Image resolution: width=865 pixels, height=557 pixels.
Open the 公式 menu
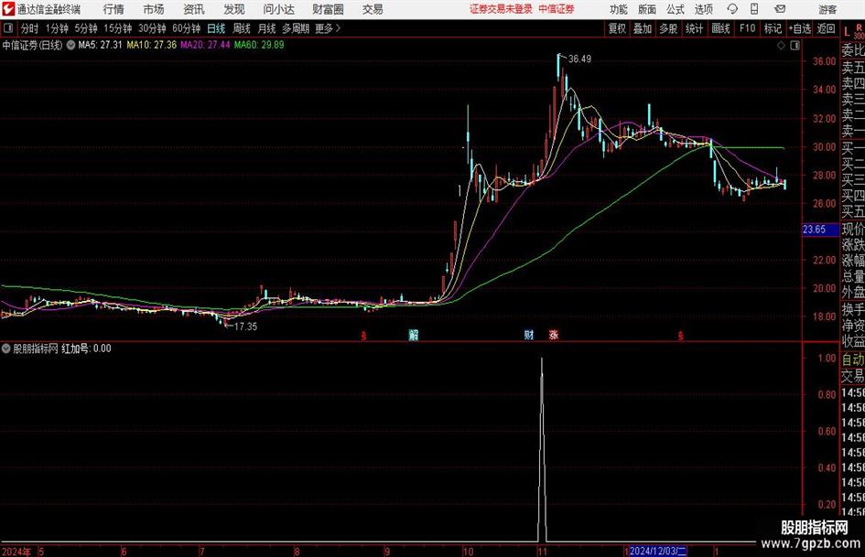coord(675,9)
